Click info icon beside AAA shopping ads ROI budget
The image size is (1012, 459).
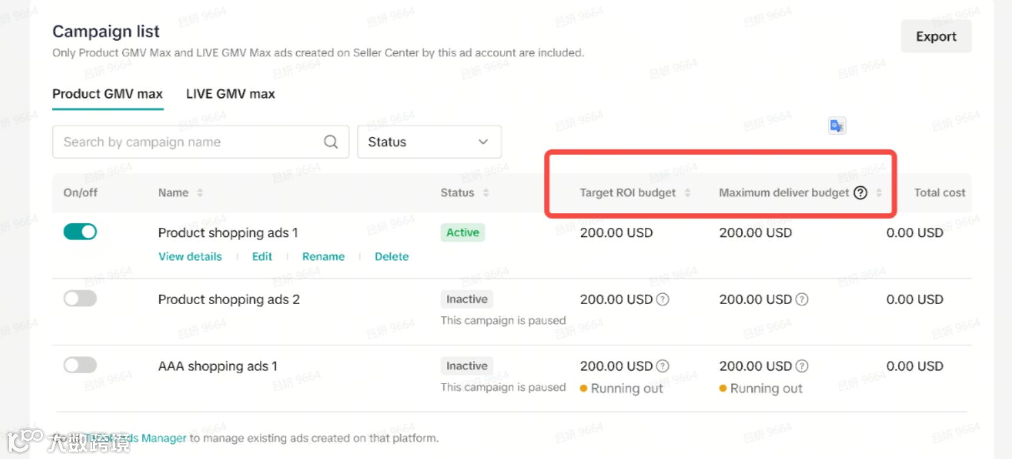(663, 366)
